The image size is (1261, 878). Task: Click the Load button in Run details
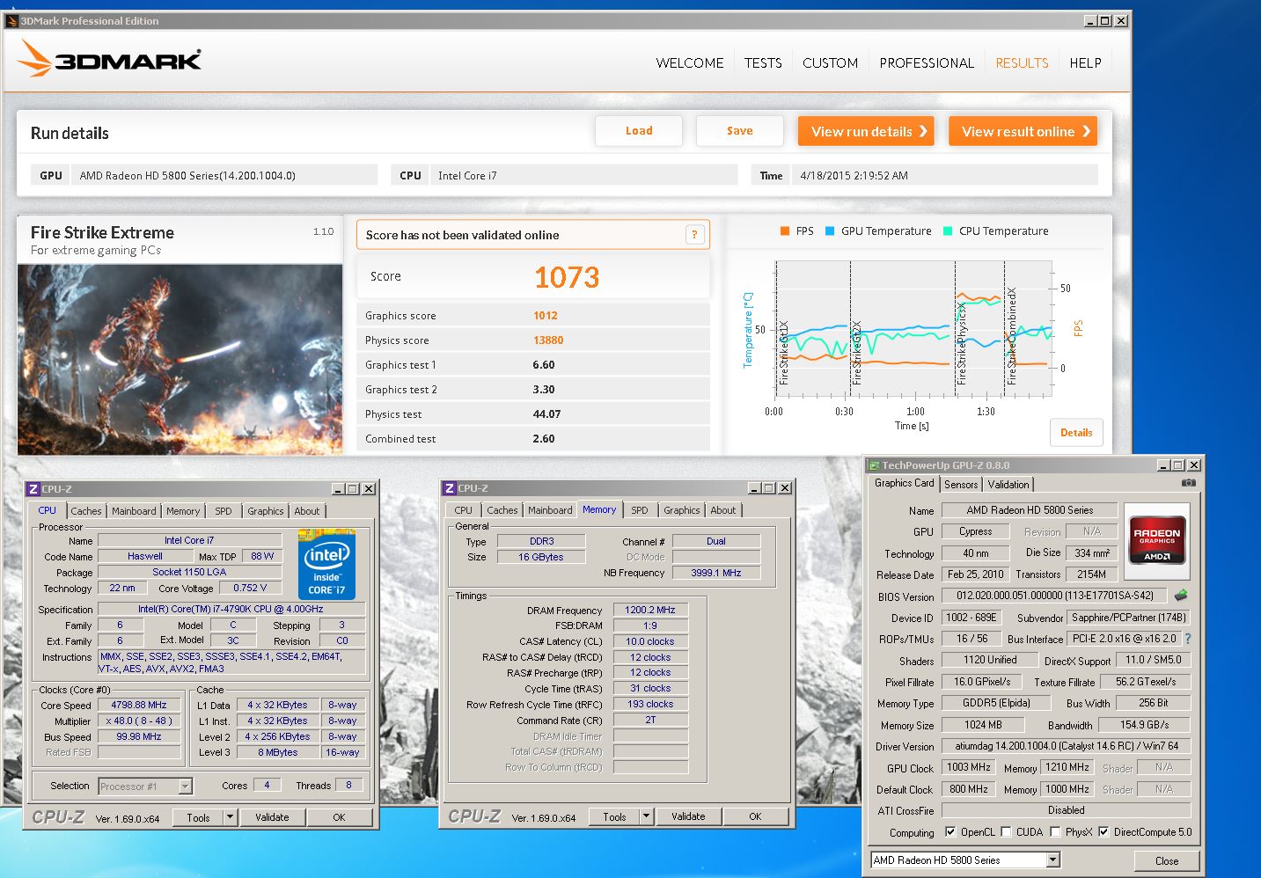tap(639, 131)
